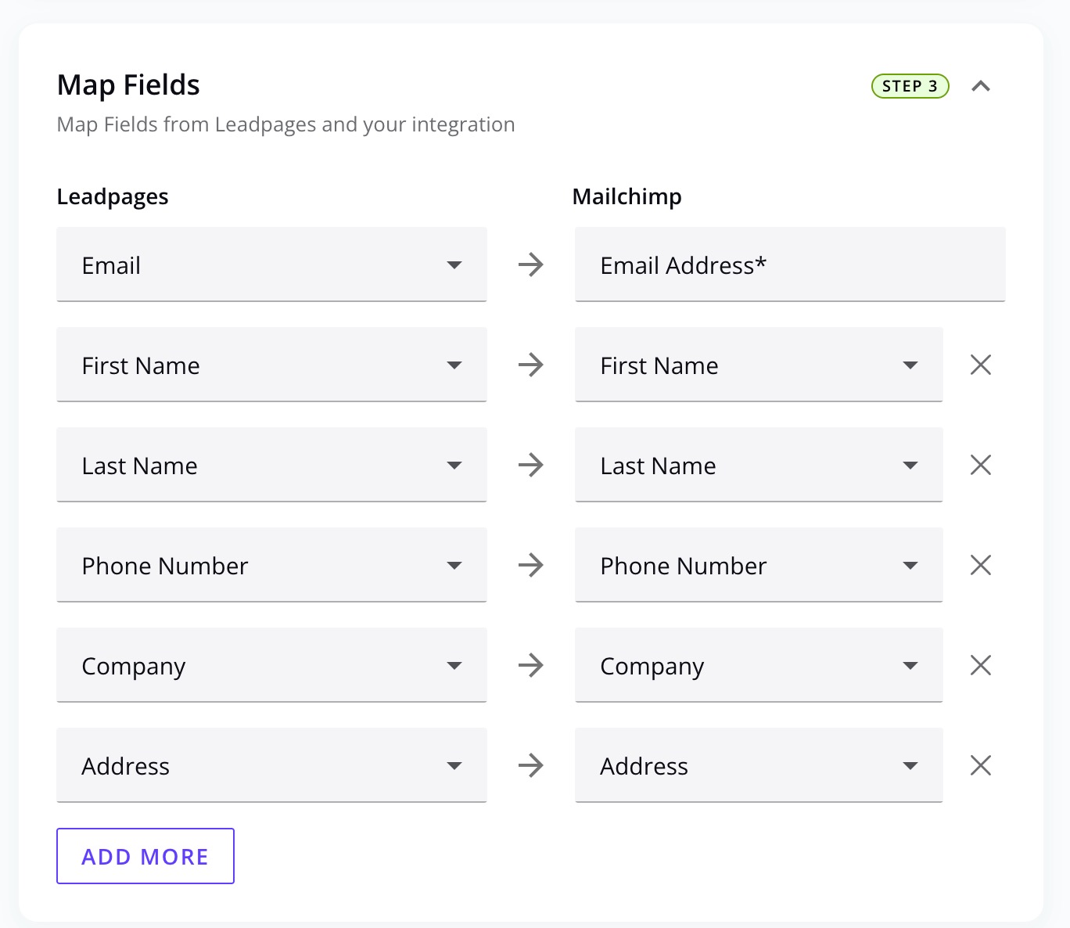
Task: Open the Mailchimp Address dropdown
Action: 759,765
